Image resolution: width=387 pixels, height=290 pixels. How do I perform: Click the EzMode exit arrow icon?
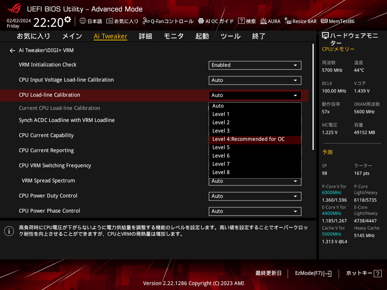point(328,273)
